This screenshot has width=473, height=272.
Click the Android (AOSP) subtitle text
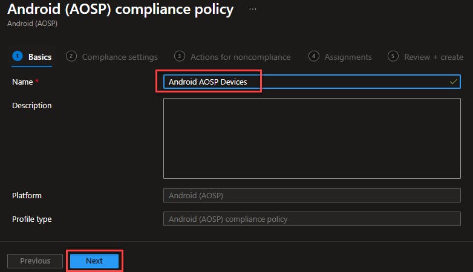(x=32, y=24)
